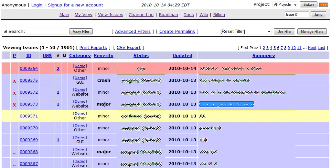This screenshot has height=168, width=331.
Task: Click priority arrow icon for issue 0009572
Action: point(14,93)
